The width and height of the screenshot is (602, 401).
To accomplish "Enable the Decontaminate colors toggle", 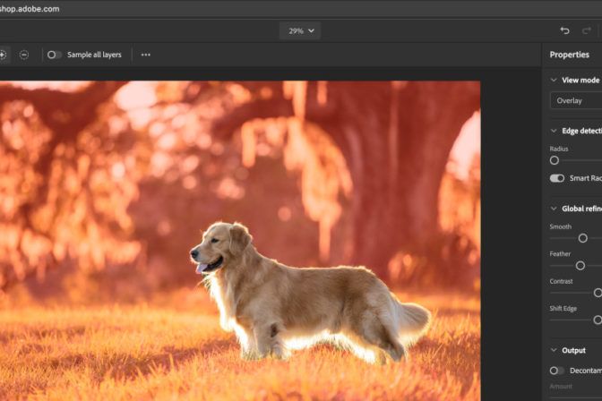I will click(557, 370).
